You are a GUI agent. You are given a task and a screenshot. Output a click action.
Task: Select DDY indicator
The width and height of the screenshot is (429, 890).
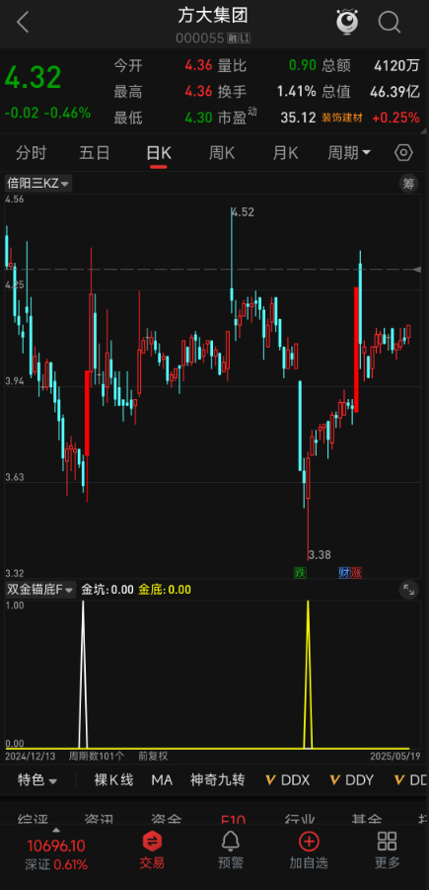coord(351,780)
